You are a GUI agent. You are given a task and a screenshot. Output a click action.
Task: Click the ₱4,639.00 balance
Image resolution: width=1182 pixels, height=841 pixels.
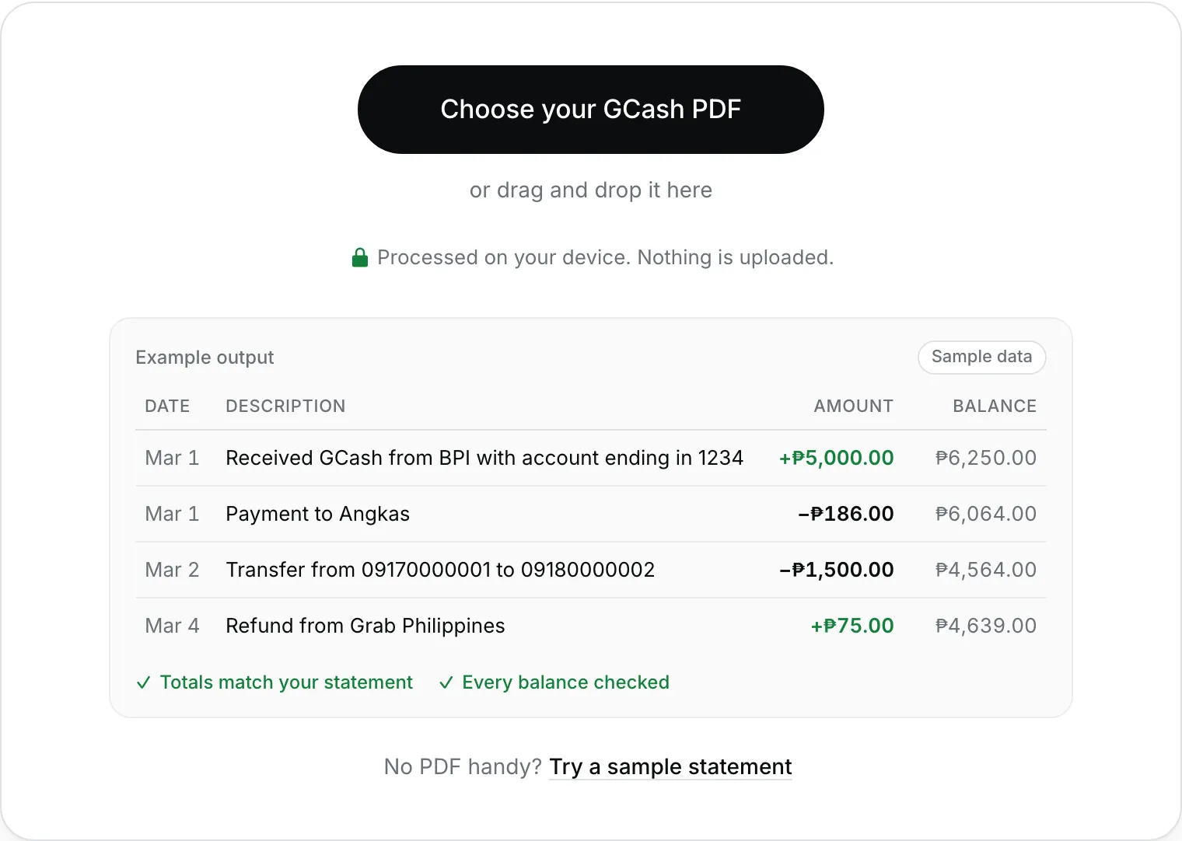click(986, 626)
